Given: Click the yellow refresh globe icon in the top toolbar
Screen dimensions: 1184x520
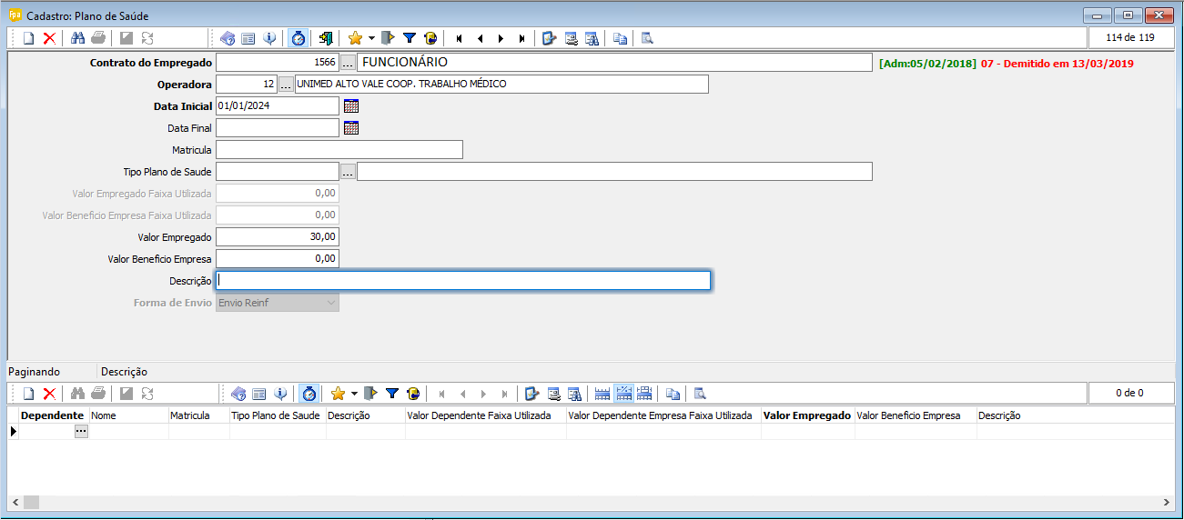Looking at the screenshot, I should pos(430,38).
